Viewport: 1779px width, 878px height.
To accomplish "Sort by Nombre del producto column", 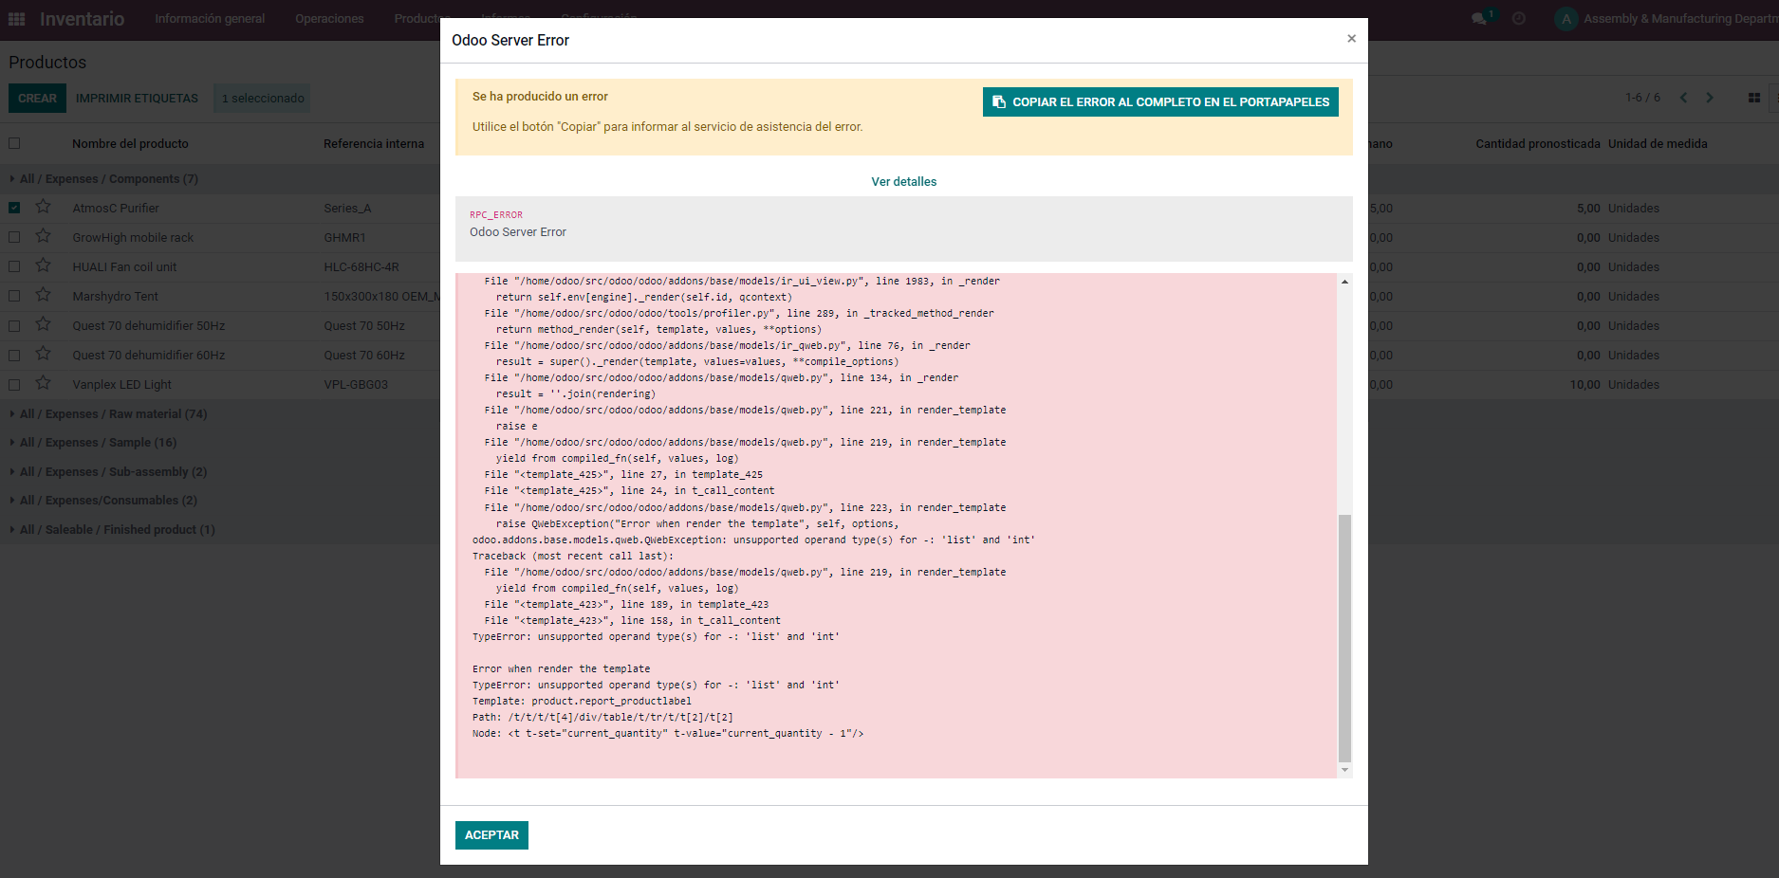I will point(130,143).
